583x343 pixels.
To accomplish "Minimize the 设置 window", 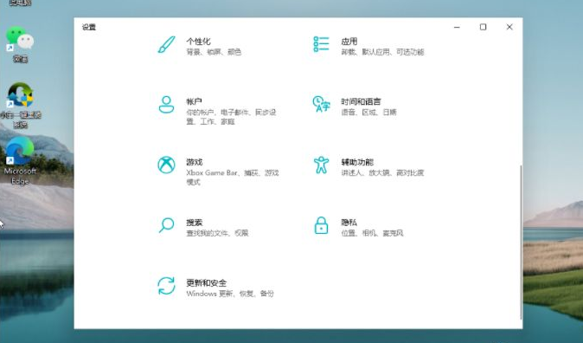I will click(457, 27).
